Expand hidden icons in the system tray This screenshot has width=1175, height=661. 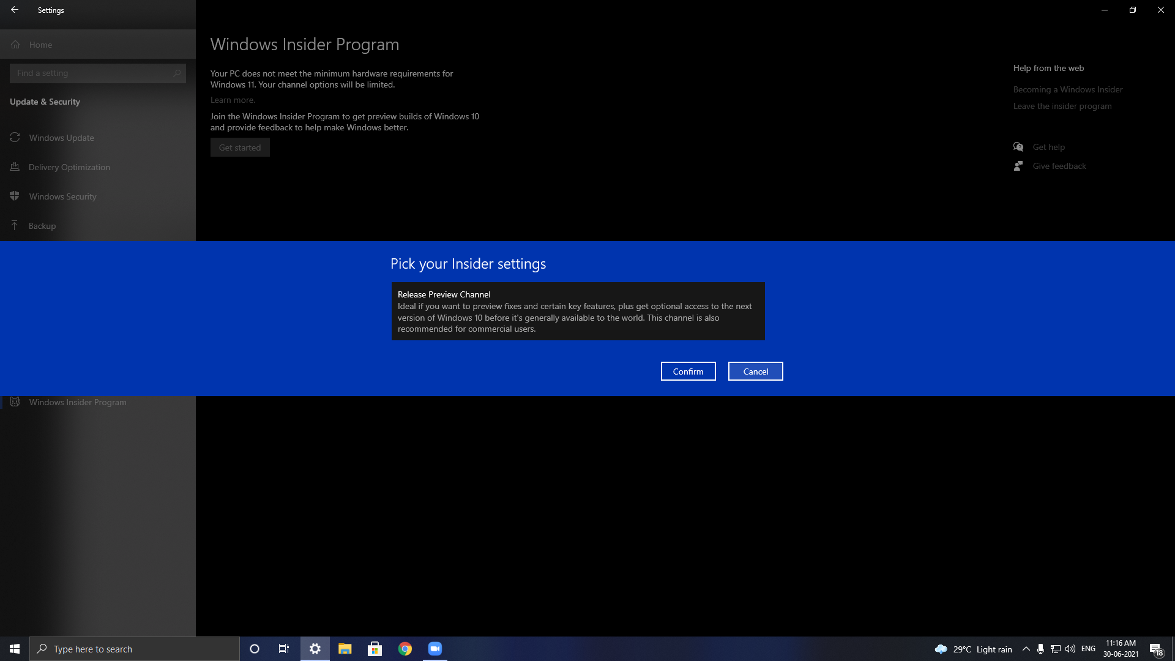(1026, 649)
